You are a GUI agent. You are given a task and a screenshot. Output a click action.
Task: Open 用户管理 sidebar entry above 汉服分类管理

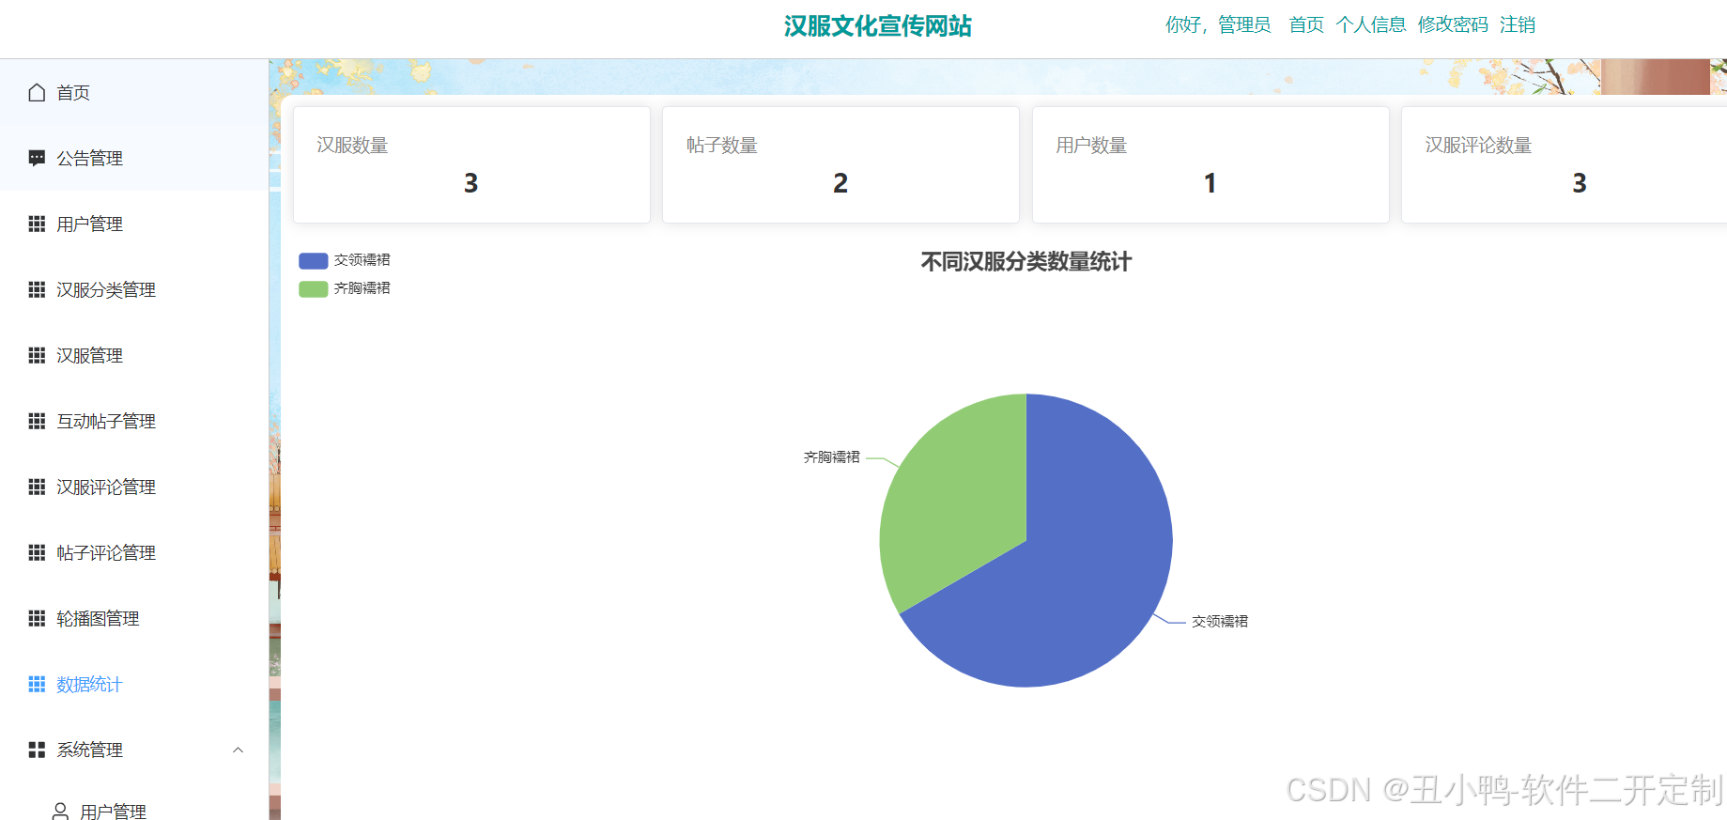134,224
